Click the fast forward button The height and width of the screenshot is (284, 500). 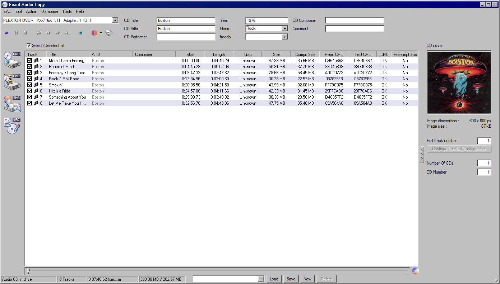[57, 33]
